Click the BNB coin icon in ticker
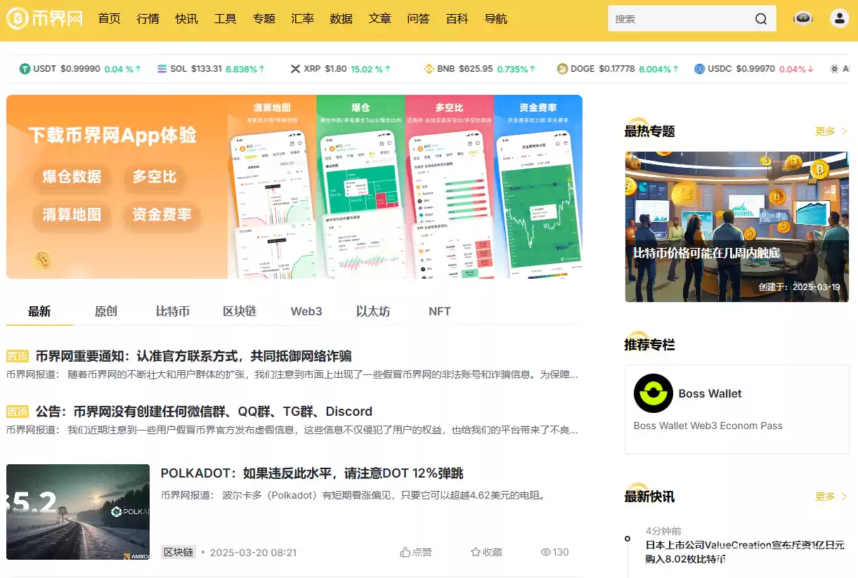Image resolution: width=858 pixels, height=578 pixels. click(x=429, y=69)
